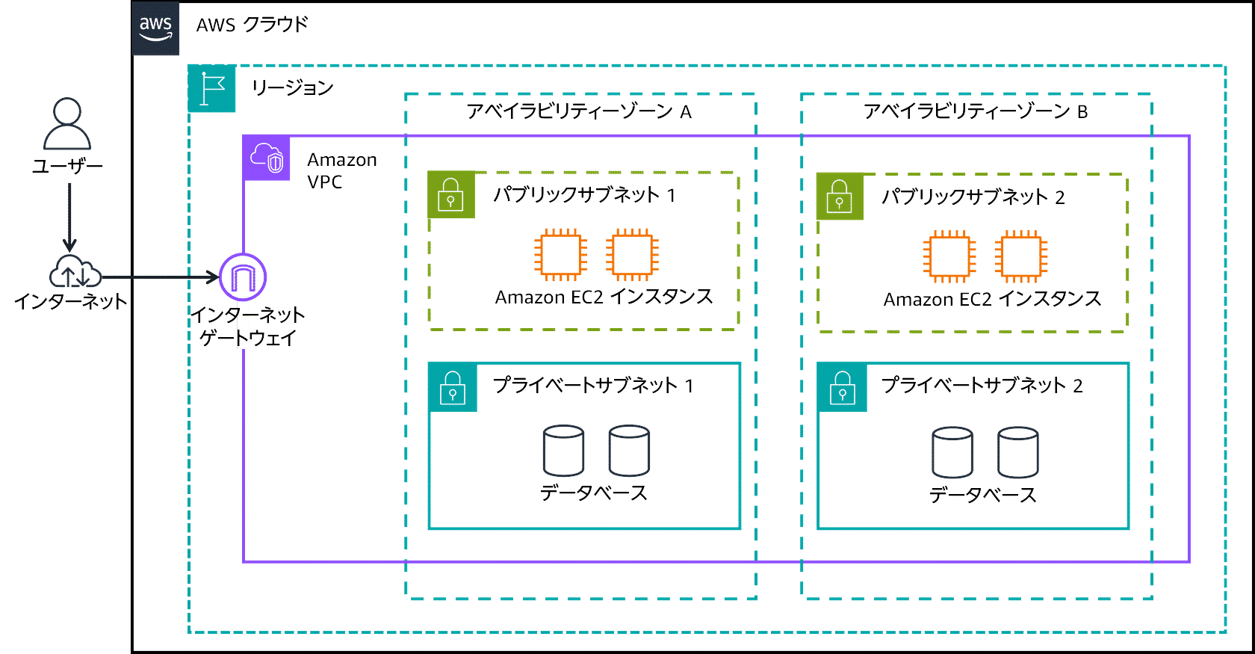Viewport: 1255px width, 654px height.
Task: Select the Region flag icon
Action: pyautogui.click(x=212, y=88)
